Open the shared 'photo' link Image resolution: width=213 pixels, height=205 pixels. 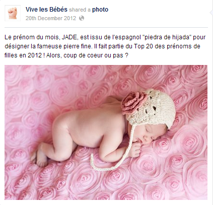click(100, 10)
